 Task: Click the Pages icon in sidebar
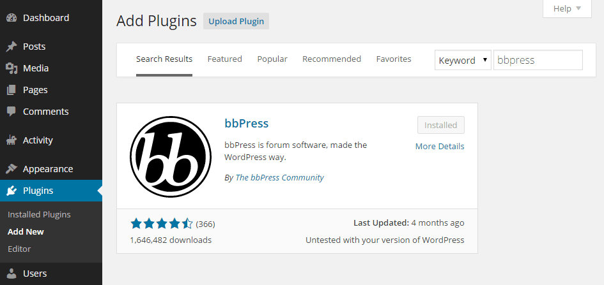(12, 91)
